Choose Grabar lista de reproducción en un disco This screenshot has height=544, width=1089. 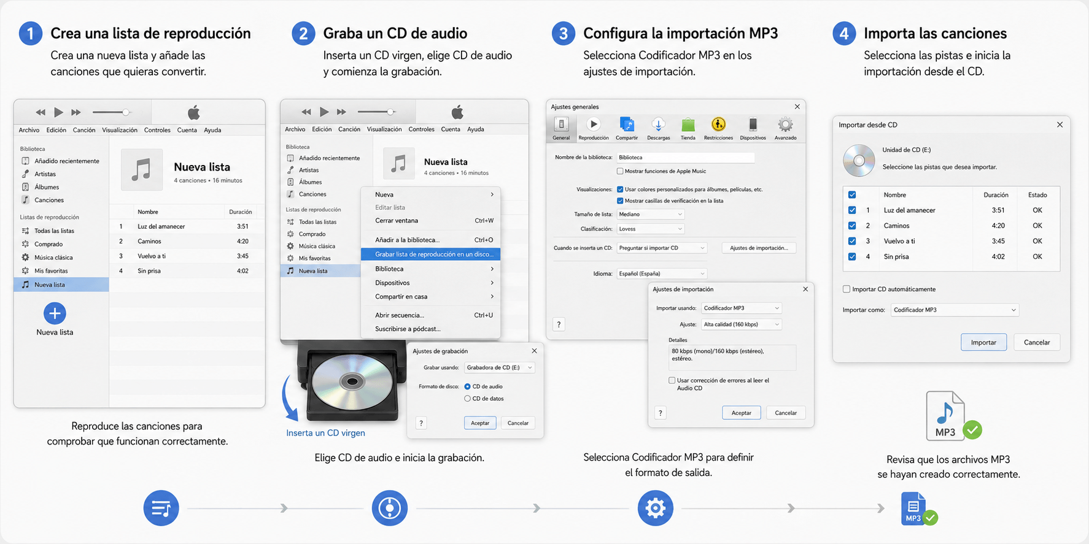click(431, 254)
